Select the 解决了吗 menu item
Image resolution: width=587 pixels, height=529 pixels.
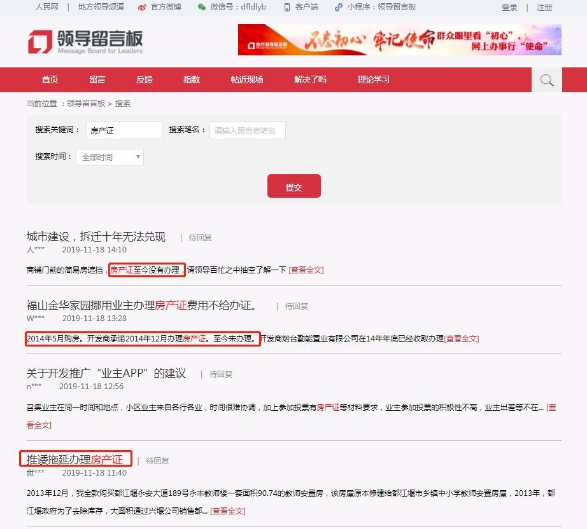310,79
